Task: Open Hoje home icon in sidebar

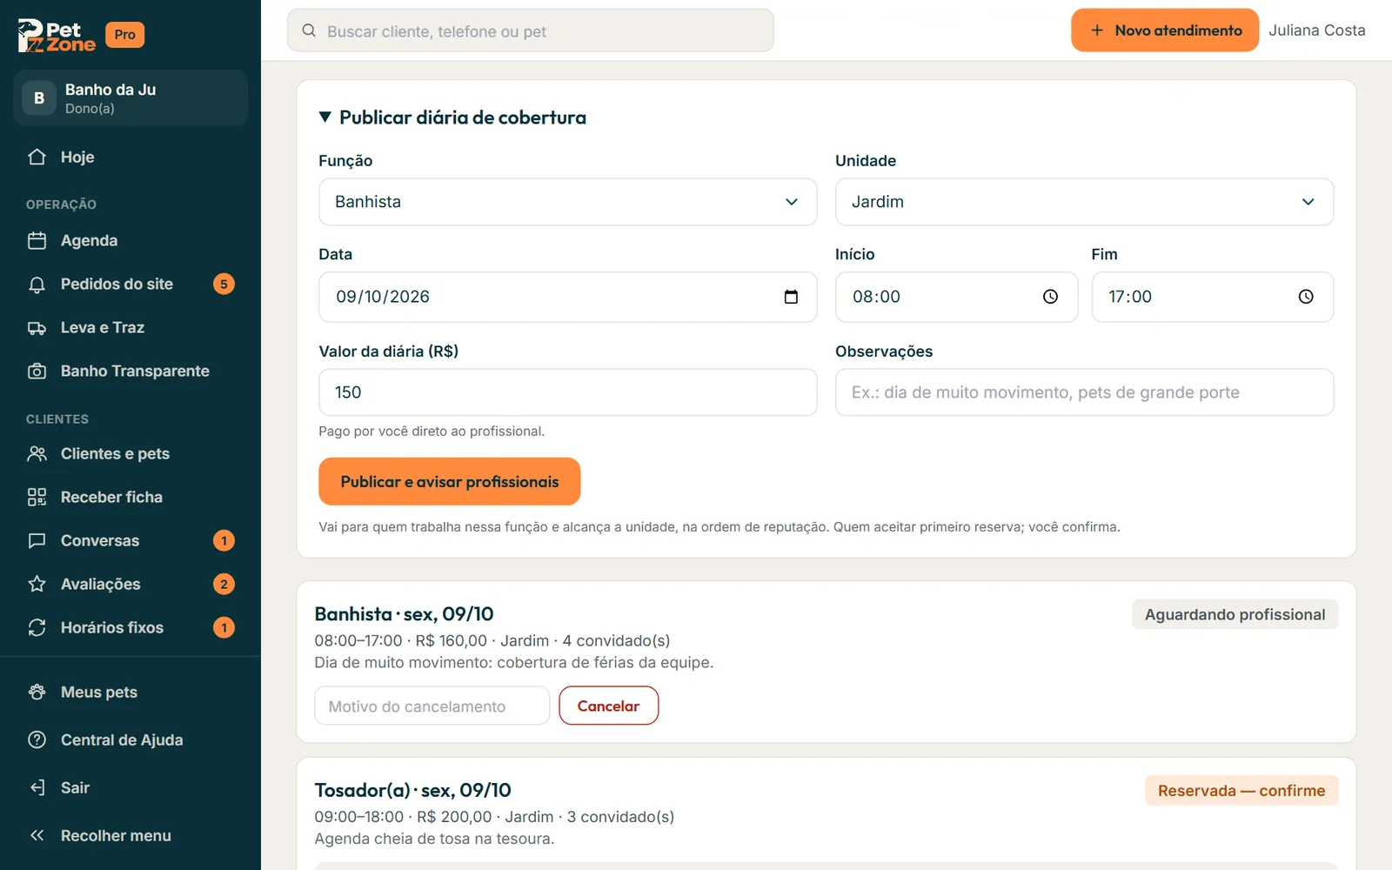Action: [x=37, y=157]
